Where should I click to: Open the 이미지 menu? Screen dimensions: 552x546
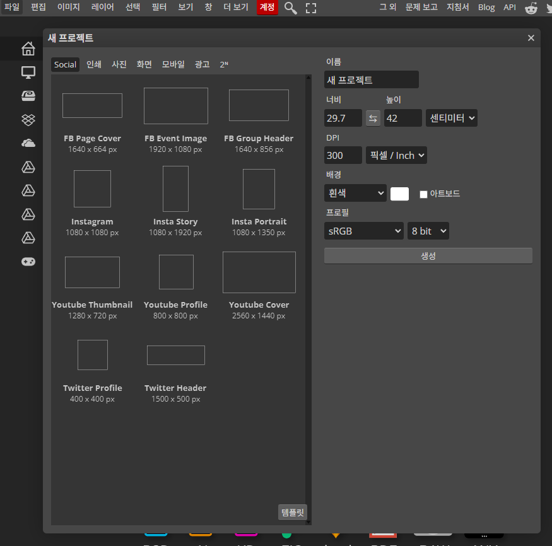(x=69, y=7)
